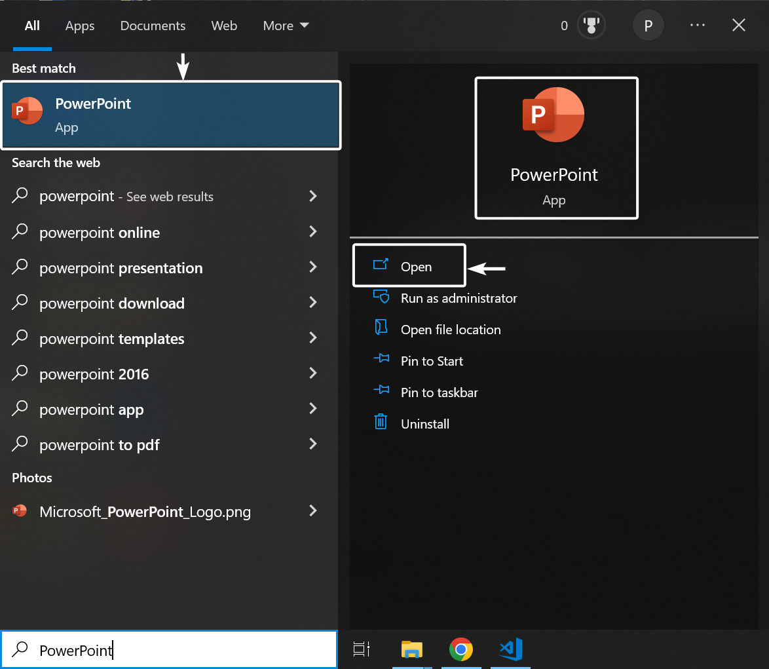
Task: Switch to the Apps tab
Action: pyautogui.click(x=80, y=26)
